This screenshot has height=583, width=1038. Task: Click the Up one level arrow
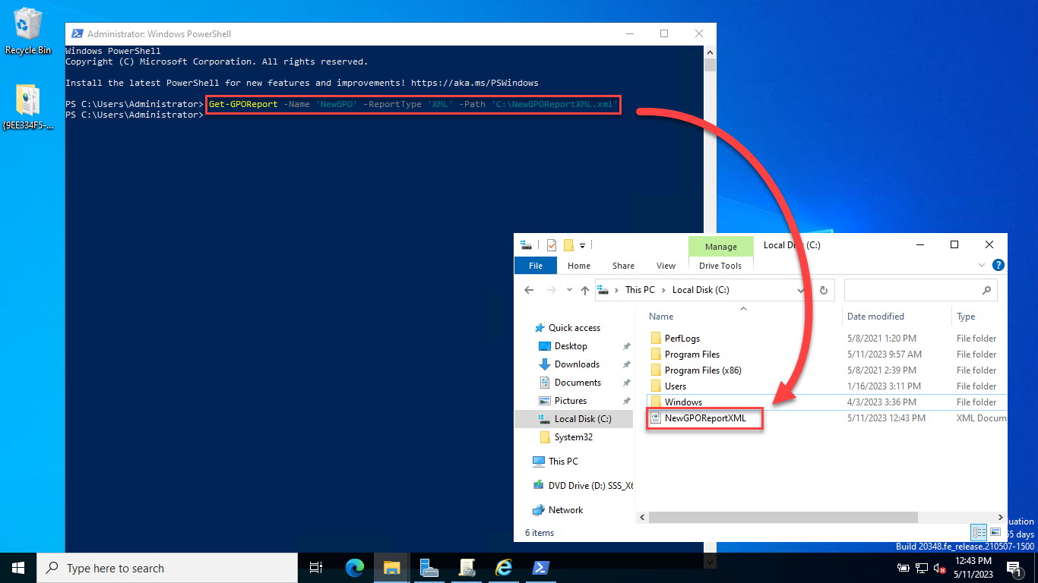click(x=586, y=289)
